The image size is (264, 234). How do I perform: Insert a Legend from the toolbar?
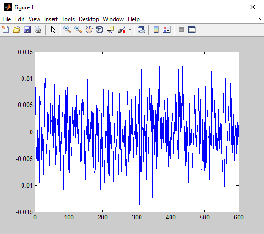pyautogui.click(x=167, y=29)
